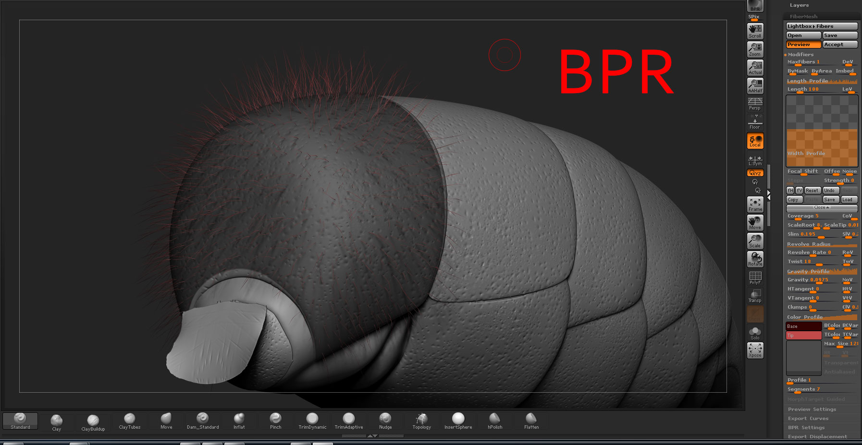
Task: Expand BPR Settings section
Action: [x=806, y=428]
